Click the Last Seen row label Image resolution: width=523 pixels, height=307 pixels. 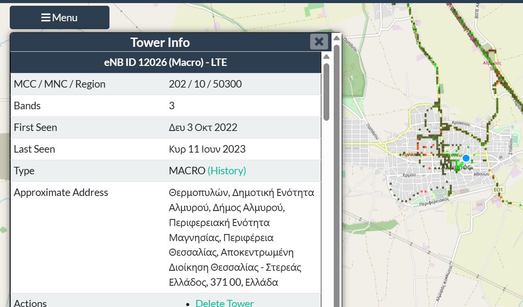[35, 149]
